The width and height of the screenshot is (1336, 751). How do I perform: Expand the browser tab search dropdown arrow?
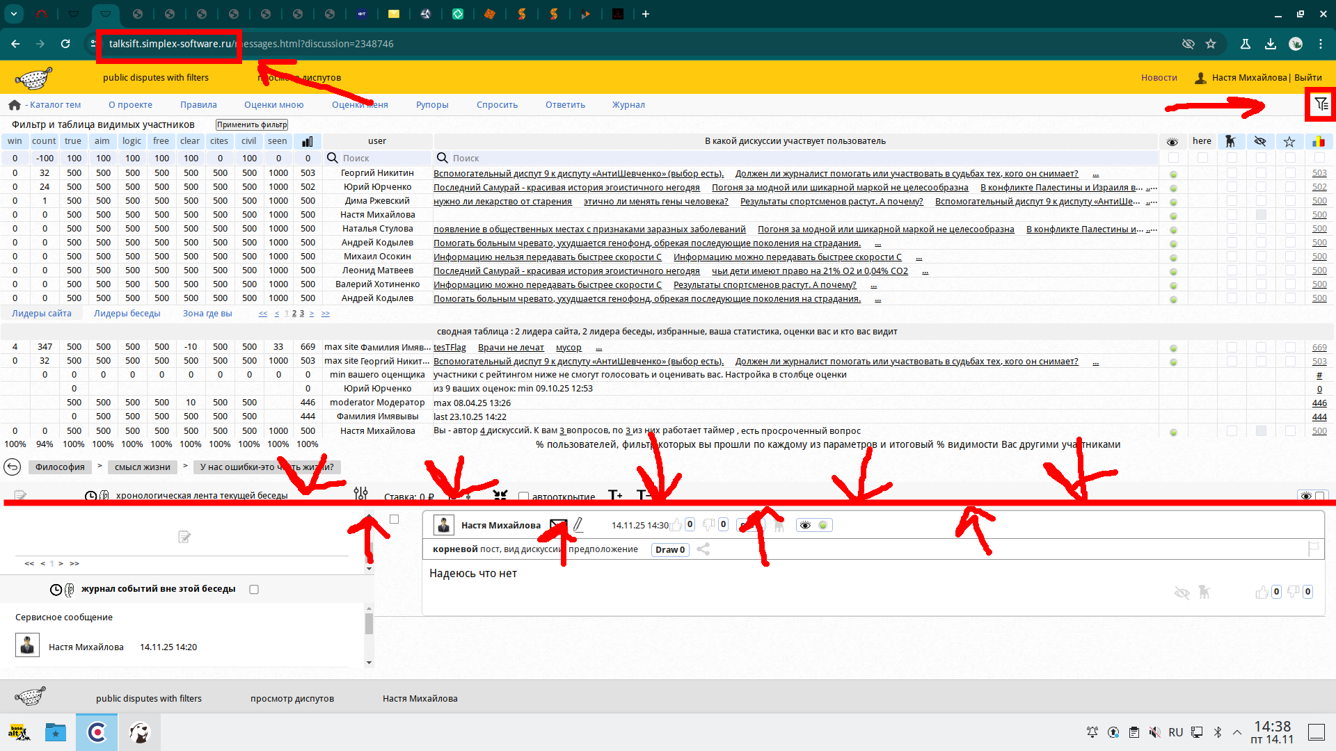14,13
